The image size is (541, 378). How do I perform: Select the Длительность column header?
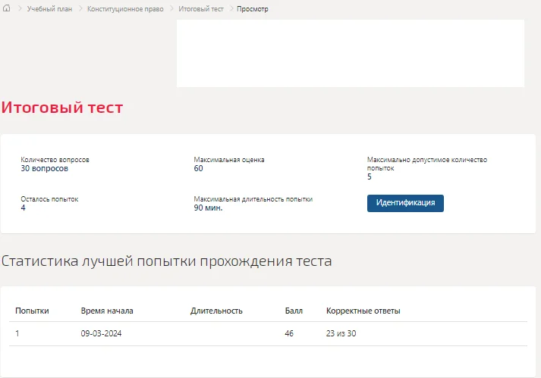click(x=216, y=311)
